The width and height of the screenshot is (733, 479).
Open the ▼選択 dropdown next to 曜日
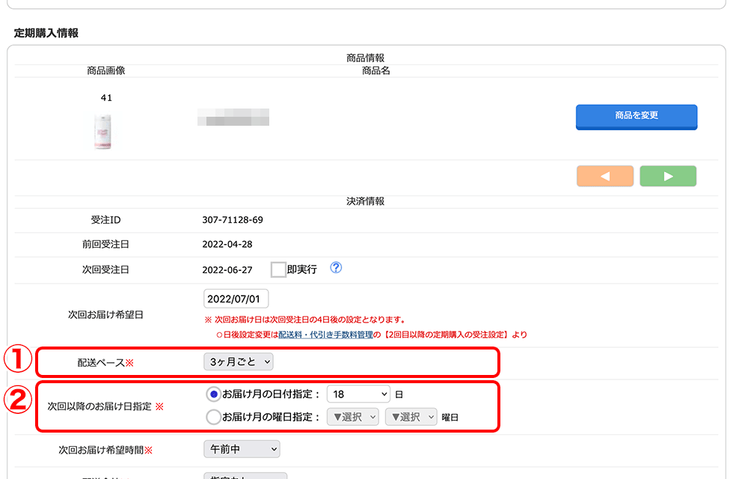click(x=411, y=417)
